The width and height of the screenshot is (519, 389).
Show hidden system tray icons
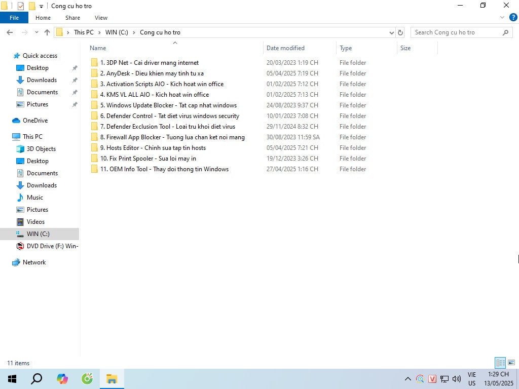408,379
